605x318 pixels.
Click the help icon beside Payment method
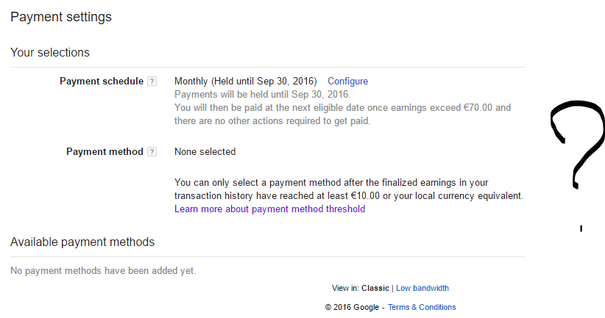point(152,152)
